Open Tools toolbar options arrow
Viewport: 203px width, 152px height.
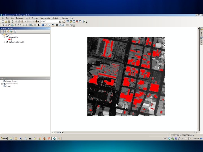(74, 26)
